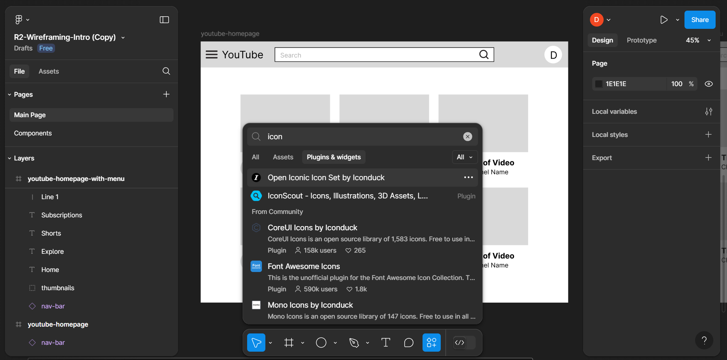Screen dimensions: 727x360
Task: Select the Assets tab in search popup
Action: pos(283,157)
